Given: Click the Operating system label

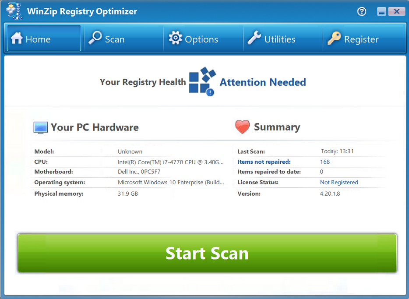Looking at the screenshot, I should (x=60, y=182).
